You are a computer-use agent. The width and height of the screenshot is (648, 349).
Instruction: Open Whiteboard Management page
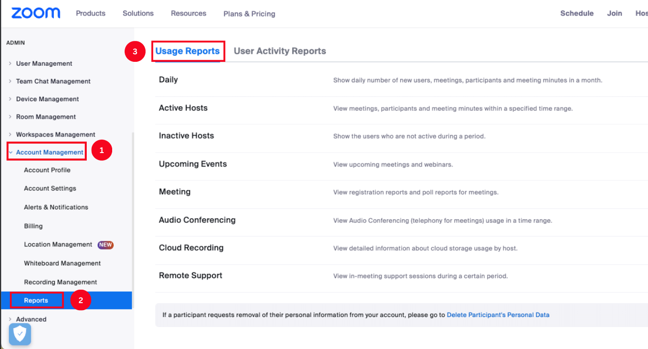click(62, 263)
